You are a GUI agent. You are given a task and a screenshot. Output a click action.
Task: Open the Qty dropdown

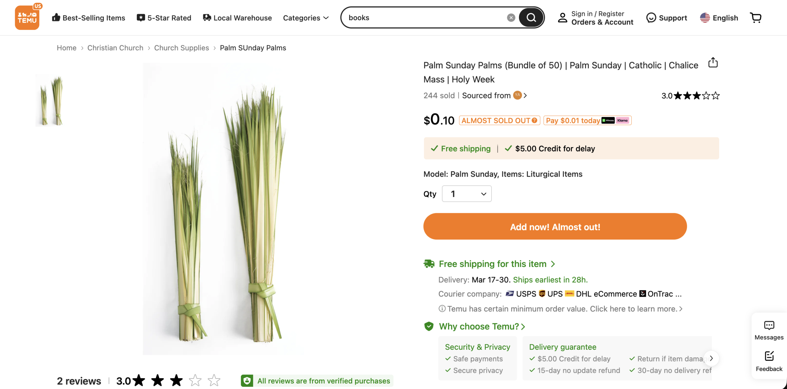click(467, 194)
